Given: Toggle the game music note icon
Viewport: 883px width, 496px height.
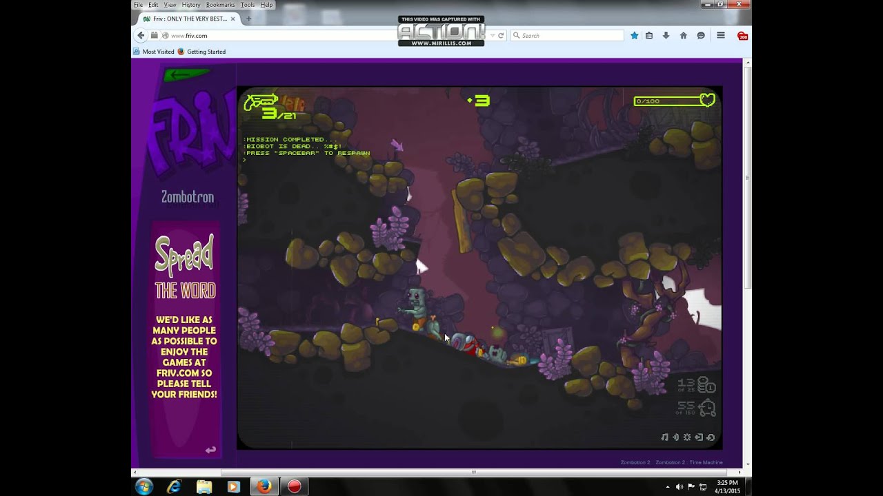Looking at the screenshot, I should [664, 437].
